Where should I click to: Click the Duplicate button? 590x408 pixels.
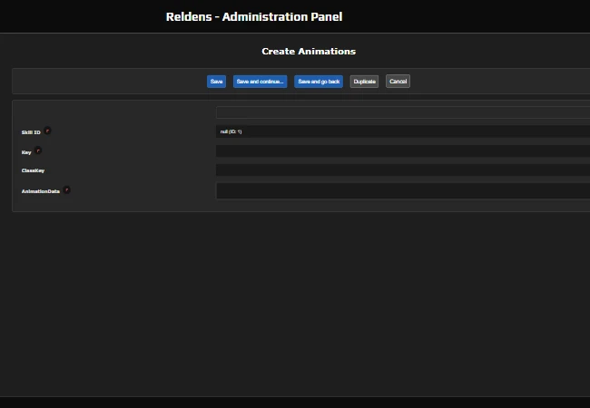364,82
